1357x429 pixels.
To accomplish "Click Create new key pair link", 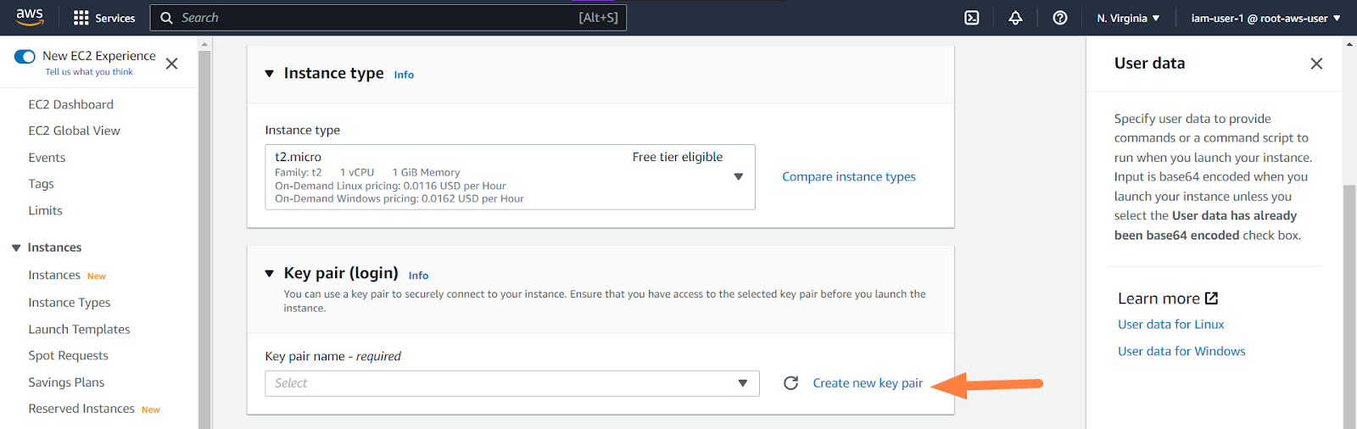I will click(x=868, y=383).
